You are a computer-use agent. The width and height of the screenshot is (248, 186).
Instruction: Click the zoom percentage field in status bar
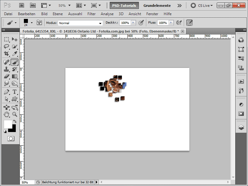click(27, 182)
